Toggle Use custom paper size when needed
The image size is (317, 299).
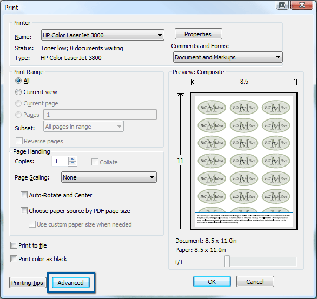click(32, 224)
